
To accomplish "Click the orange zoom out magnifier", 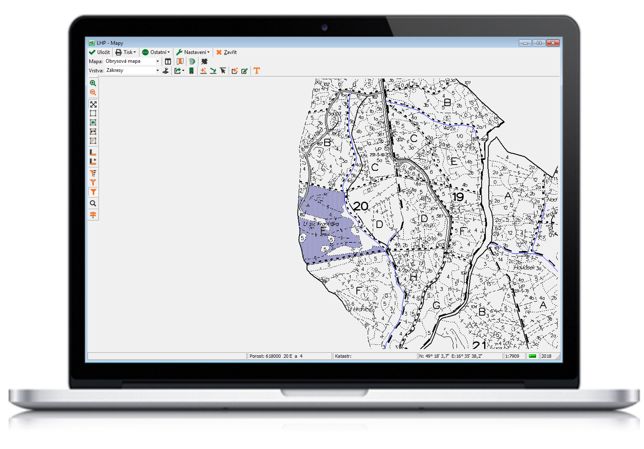I will [x=93, y=92].
